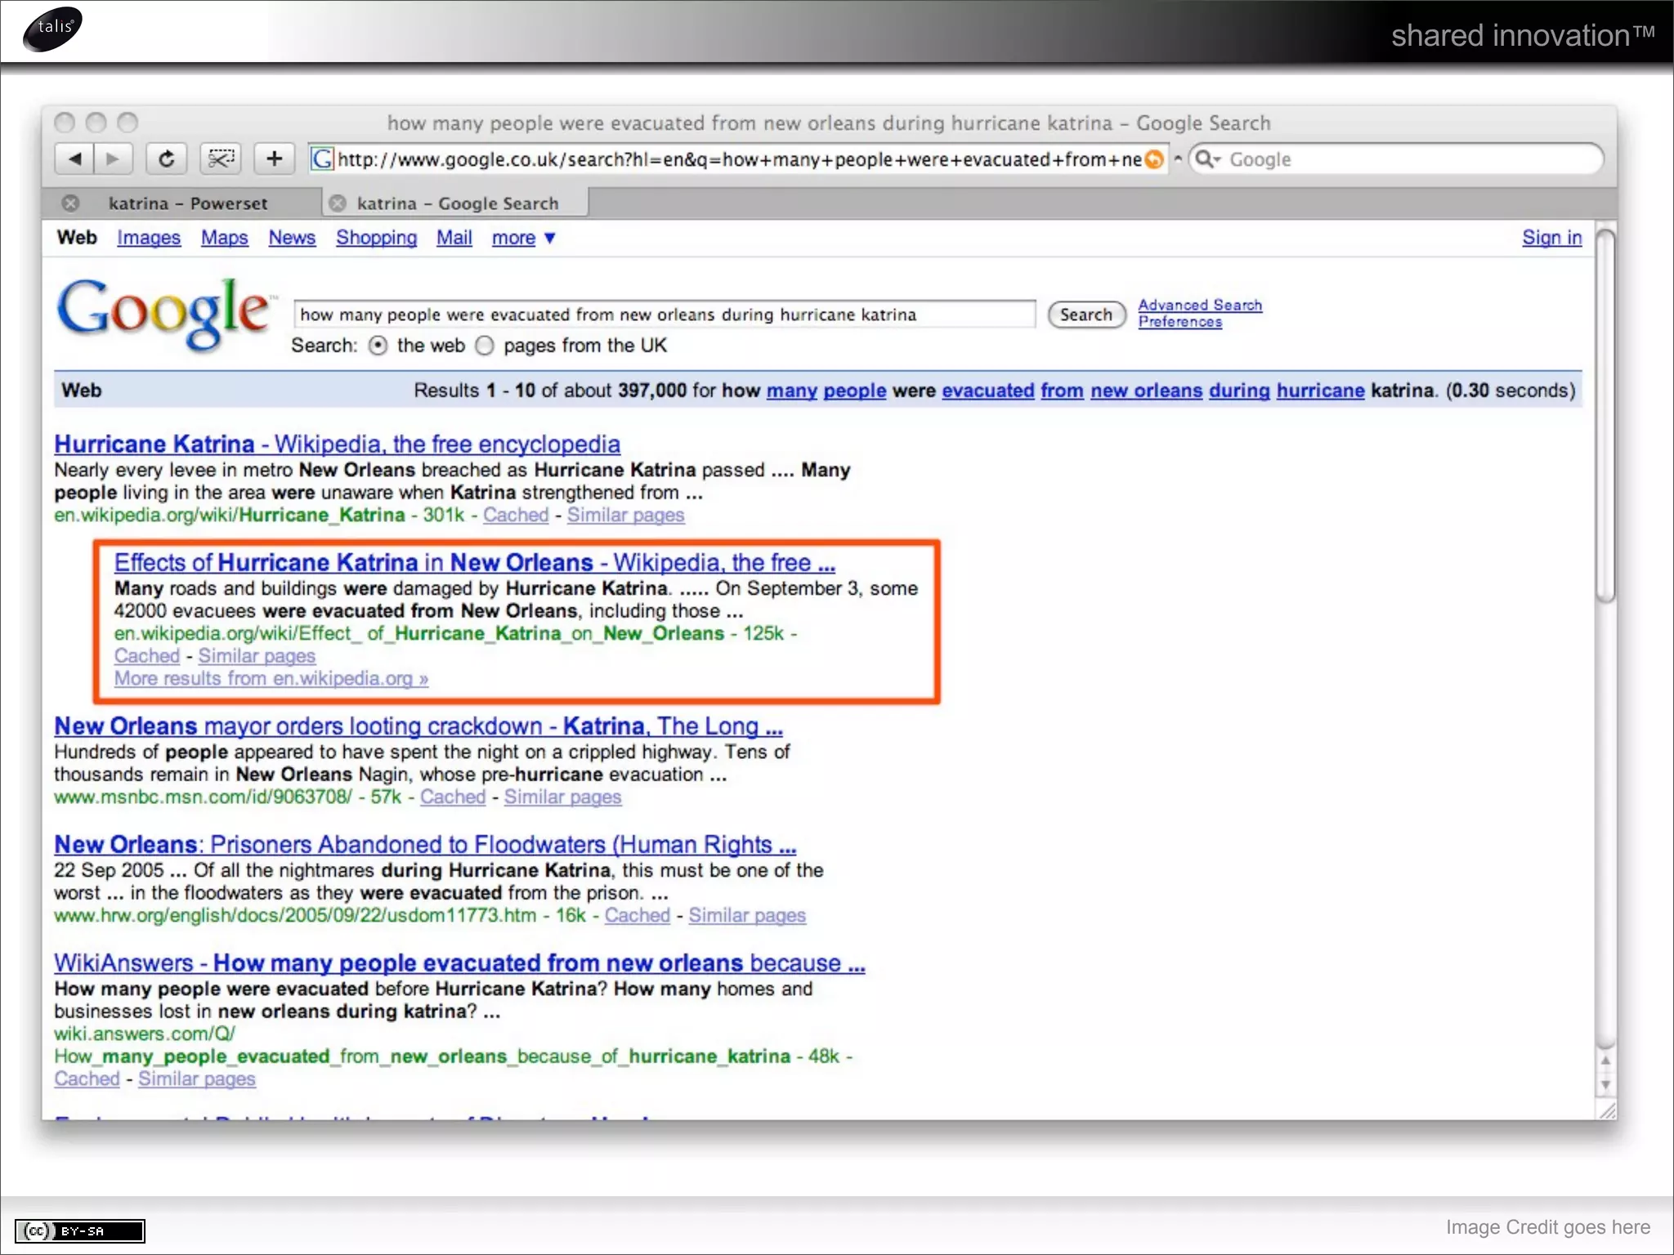Image resolution: width=1674 pixels, height=1255 pixels.
Task: Click the Creative Commons BY-SA badge
Action: point(80,1230)
